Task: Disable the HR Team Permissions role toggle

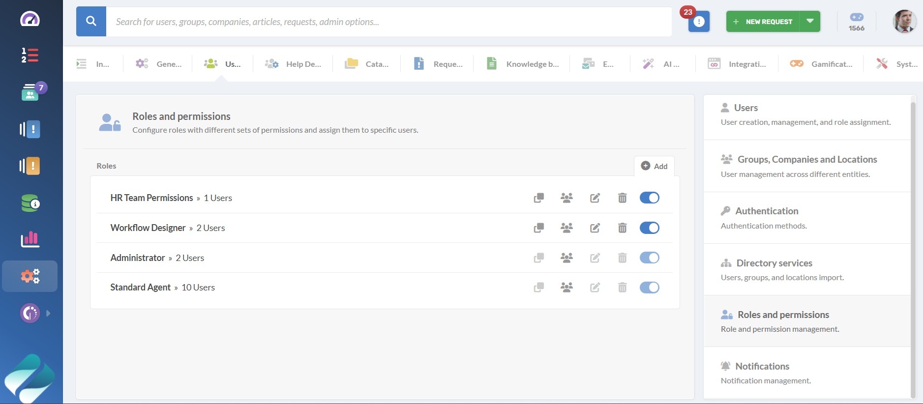Action: [x=649, y=198]
